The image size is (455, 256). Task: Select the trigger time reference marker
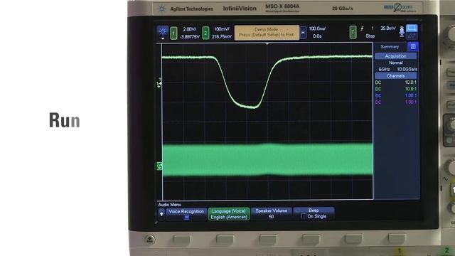(267, 44)
